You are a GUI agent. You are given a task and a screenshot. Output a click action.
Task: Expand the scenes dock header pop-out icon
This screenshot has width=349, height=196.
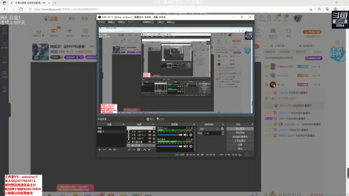[x=124, y=124]
